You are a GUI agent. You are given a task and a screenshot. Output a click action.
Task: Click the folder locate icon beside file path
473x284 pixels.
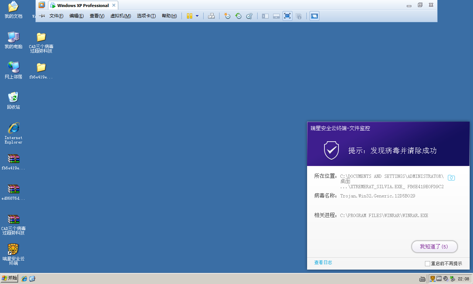(451, 178)
